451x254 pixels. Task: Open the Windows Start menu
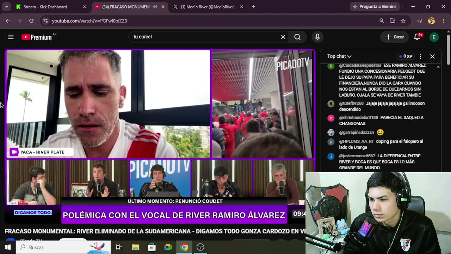click(x=8, y=247)
